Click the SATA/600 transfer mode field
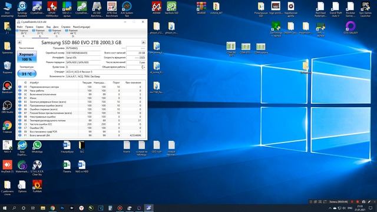Image resolution: width=377 pixels, height=212 pixels. pyautogui.click(x=84, y=62)
